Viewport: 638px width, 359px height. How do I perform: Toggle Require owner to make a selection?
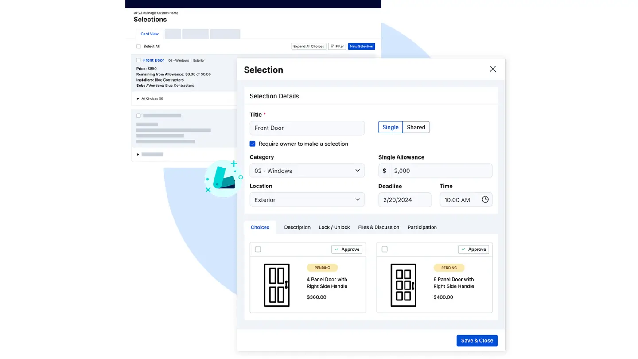coord(253,144)
